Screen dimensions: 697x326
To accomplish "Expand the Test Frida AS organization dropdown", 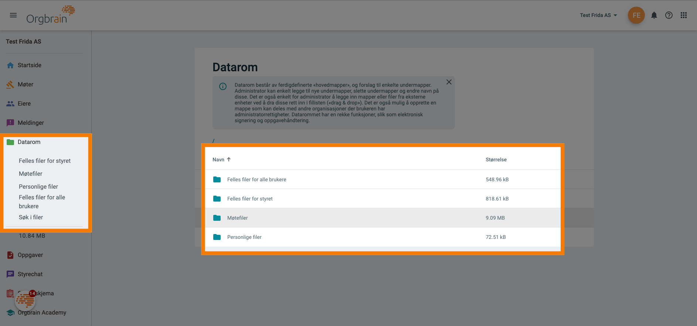I will pyautogui.click(x=598, y=15).
